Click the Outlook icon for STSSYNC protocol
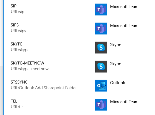This screenshot has height=115, width=155. point(101,86)
